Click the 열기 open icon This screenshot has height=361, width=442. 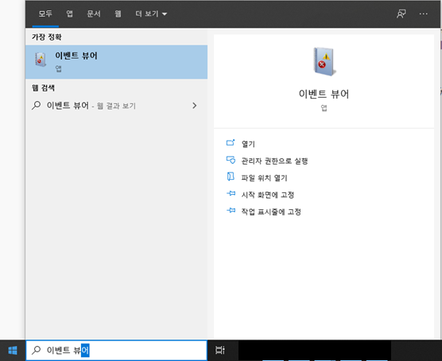(231, 142)
